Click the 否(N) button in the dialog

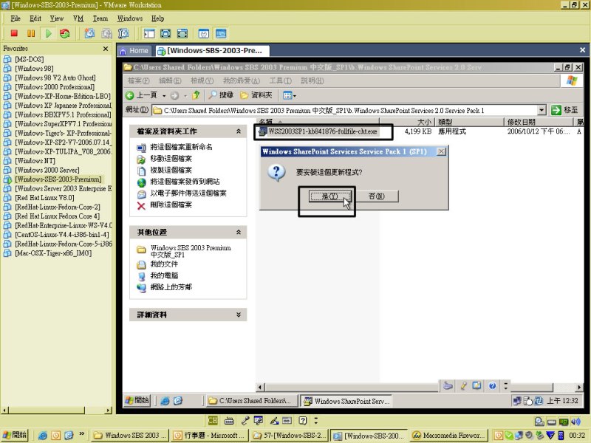point(377,196)
